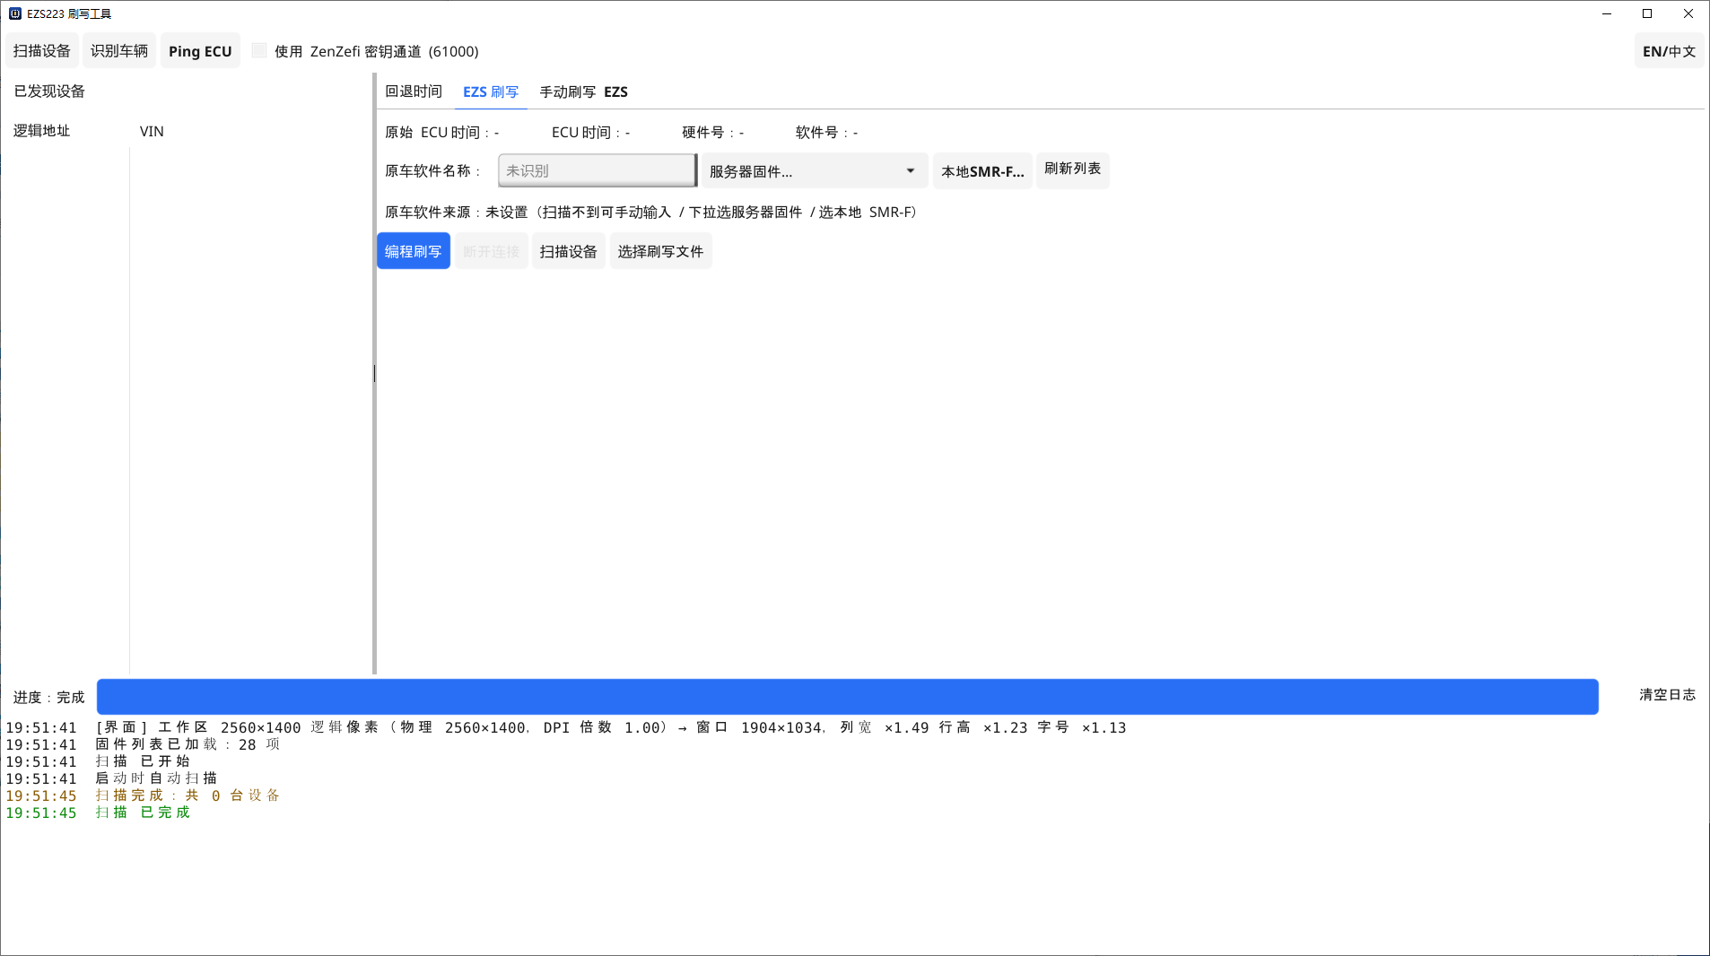Viewport: 1710px width, 956px height.
Task: Click the 逻辑地址 column header
Action: [x=42, y=131]
